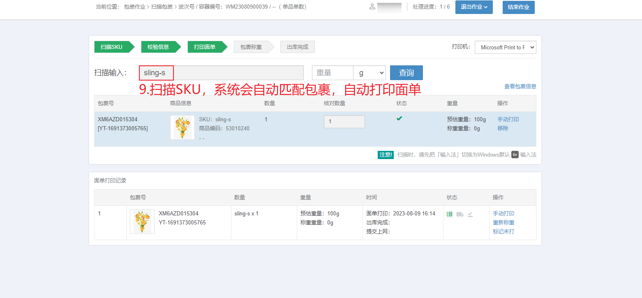Click the green check status in package row
642x298 pixels.
(x=399, y=118)
